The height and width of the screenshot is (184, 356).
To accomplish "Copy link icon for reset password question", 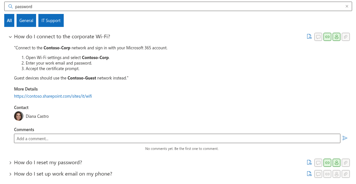I will tap(309, 163).
